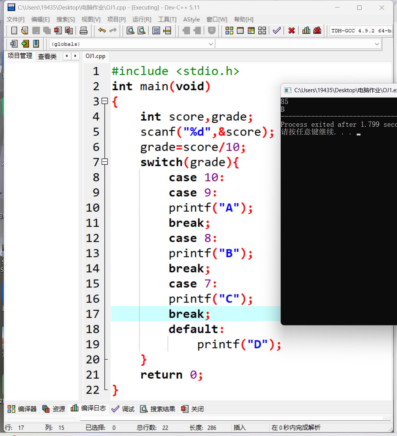The image size is (397, 436).
Task: Open the empty function dropdown next to (globals)
Action: coord(298,44)
